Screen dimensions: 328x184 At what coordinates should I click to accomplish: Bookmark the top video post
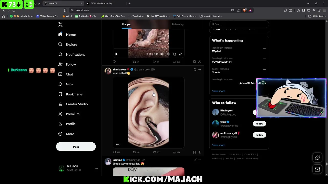point(194,62)
